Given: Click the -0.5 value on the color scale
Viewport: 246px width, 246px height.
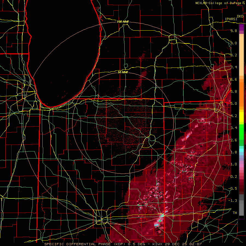Looking at the screenshot, I should (x=233, y=188).
